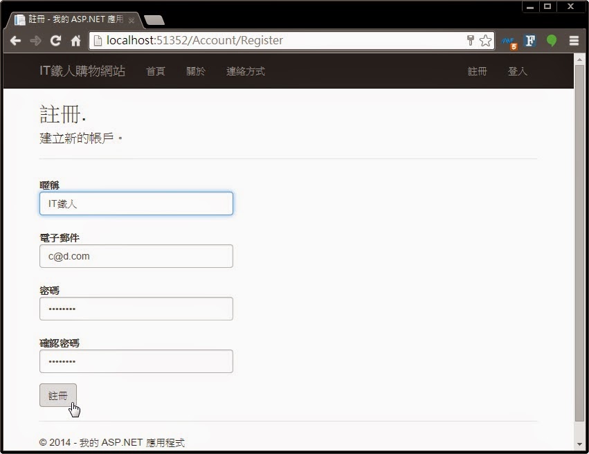Click the 電子郵件 input field

point(136,256)
